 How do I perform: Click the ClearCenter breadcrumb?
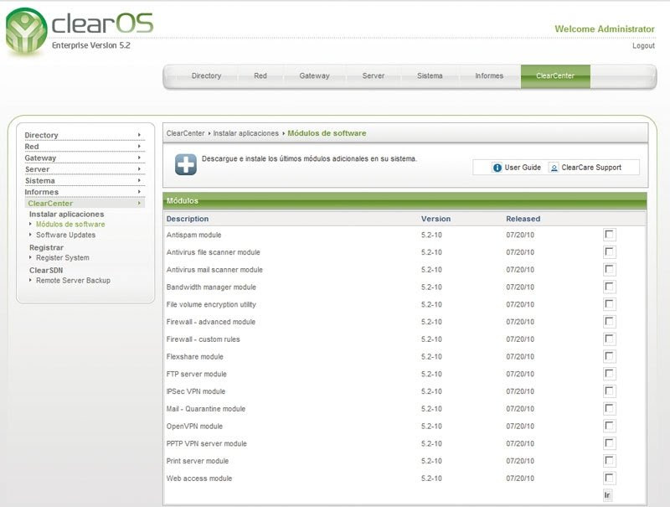(x=185, y=133)
